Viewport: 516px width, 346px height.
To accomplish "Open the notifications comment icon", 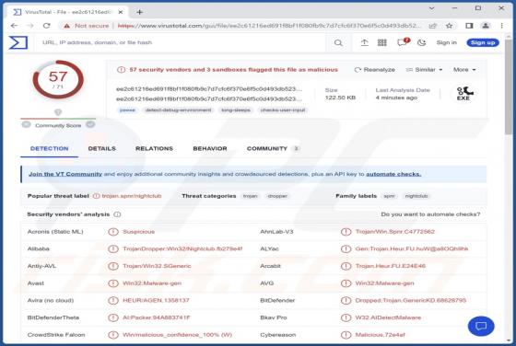I will [403, 42].
